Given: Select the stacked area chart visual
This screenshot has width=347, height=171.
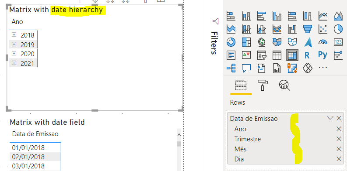Looking at the screenshot, I should 231,29.
